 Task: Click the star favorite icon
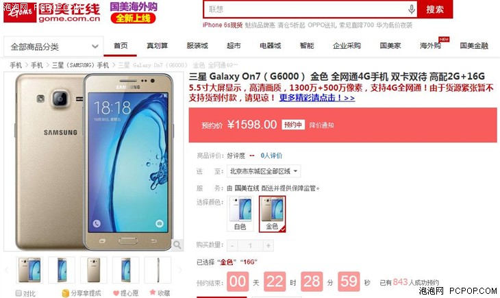tap(153, 292)
